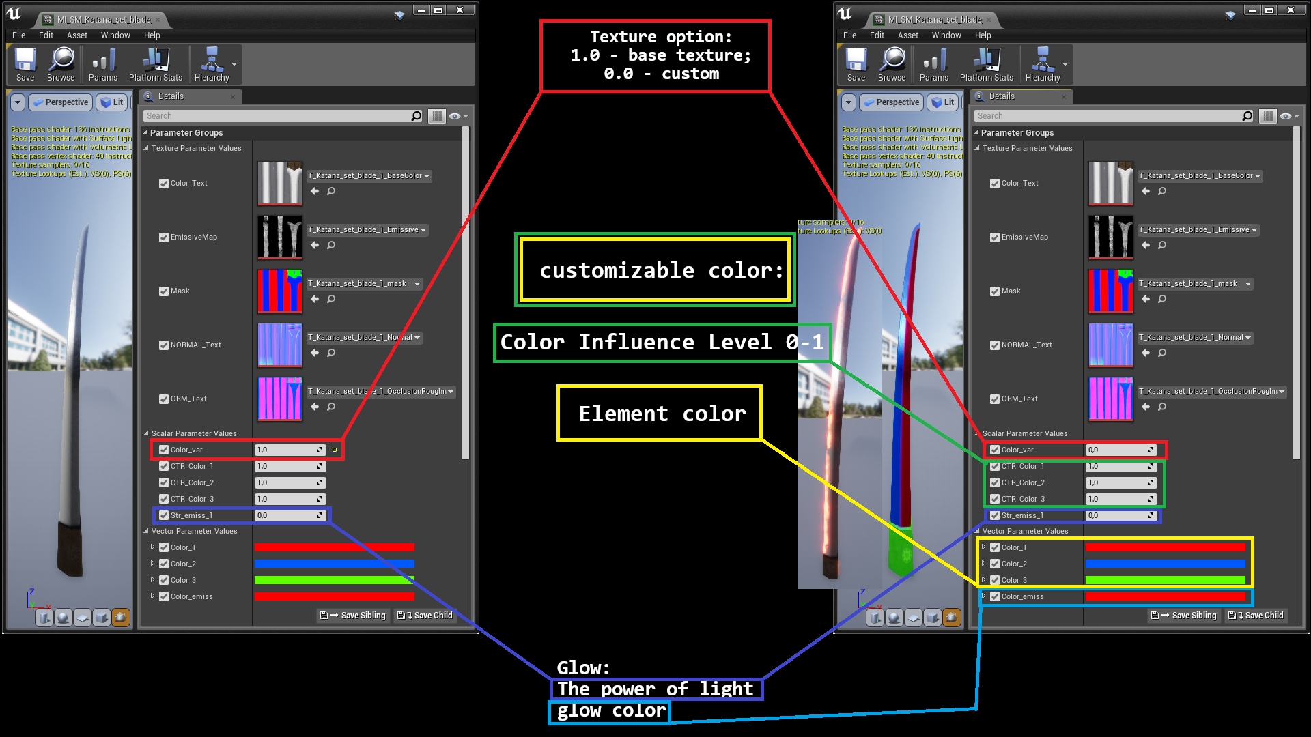Toggle left CTR_Color_2 checkbox
The image size is (1311, 737).
coord(164,483)
